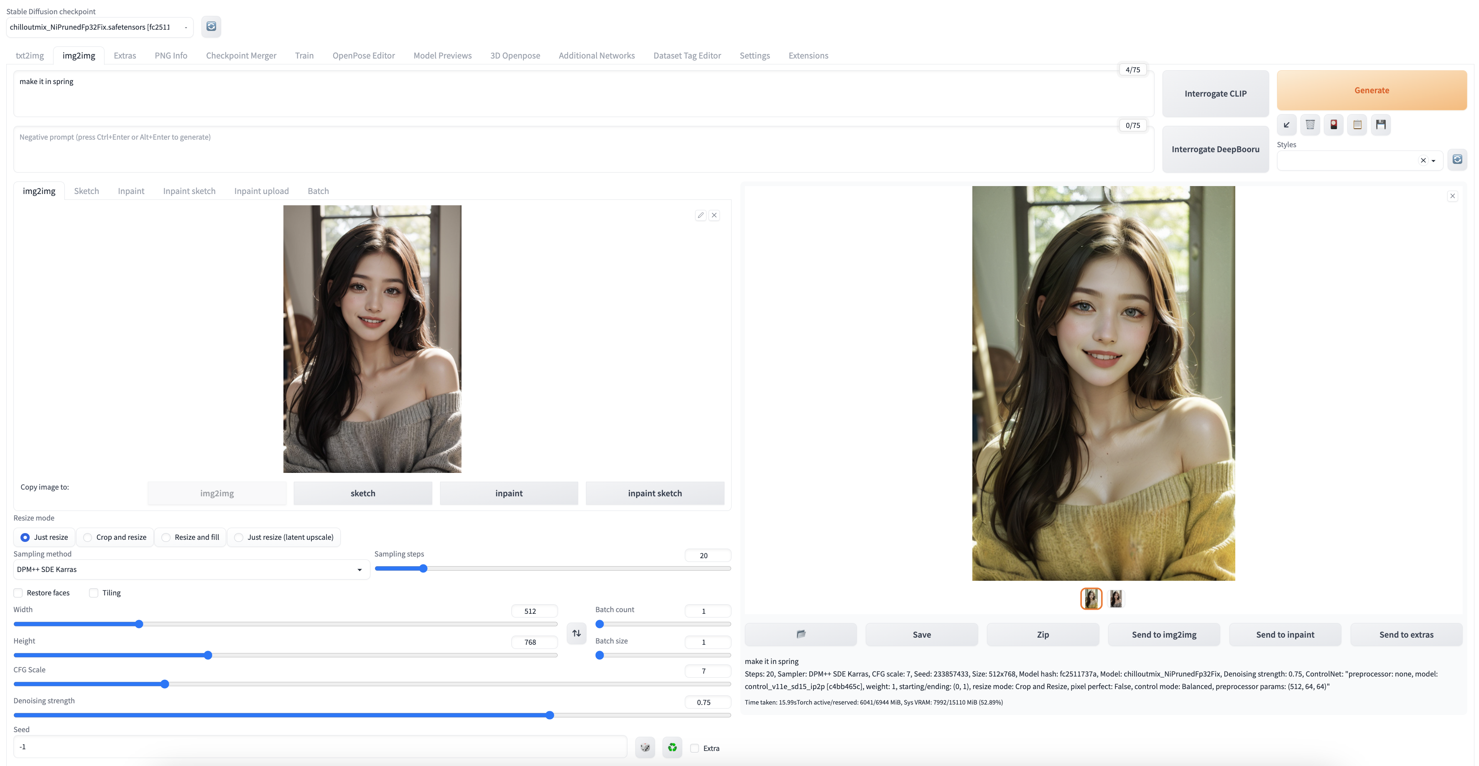Swap width and height with arrows icon
Screen dimensions: 1479x766
tap(576, 633)
